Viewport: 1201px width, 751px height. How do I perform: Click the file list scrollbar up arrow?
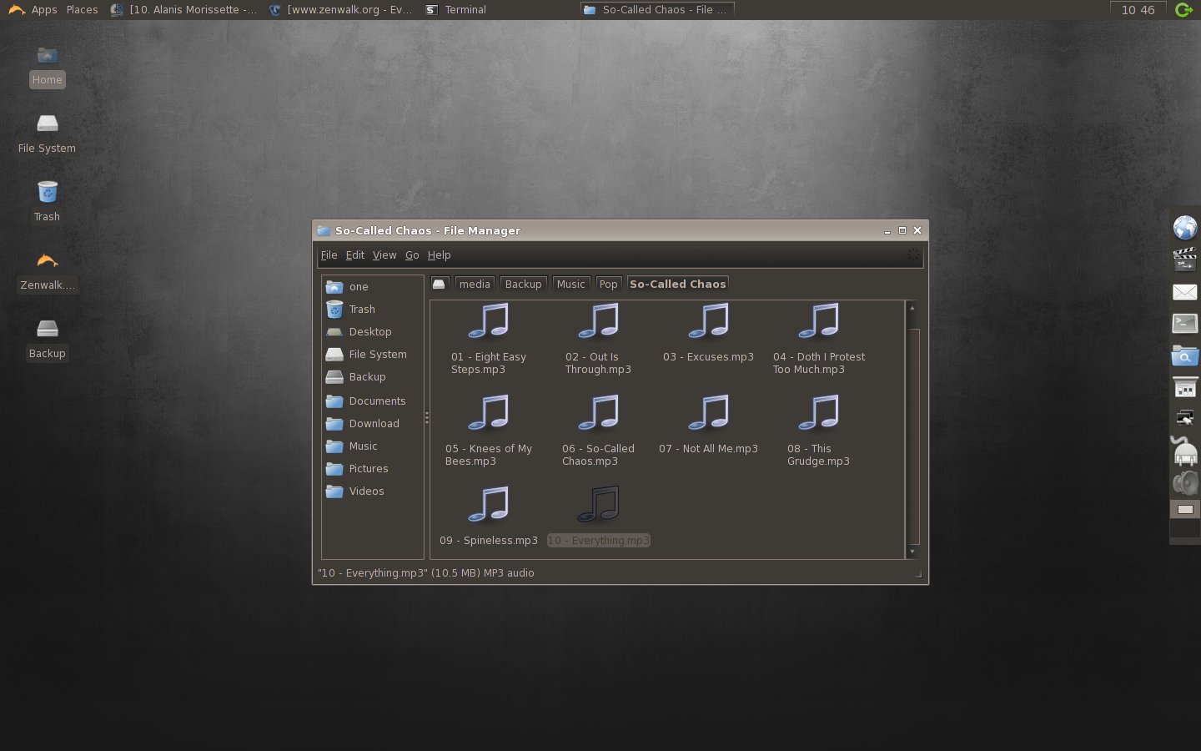click(912, 308)
